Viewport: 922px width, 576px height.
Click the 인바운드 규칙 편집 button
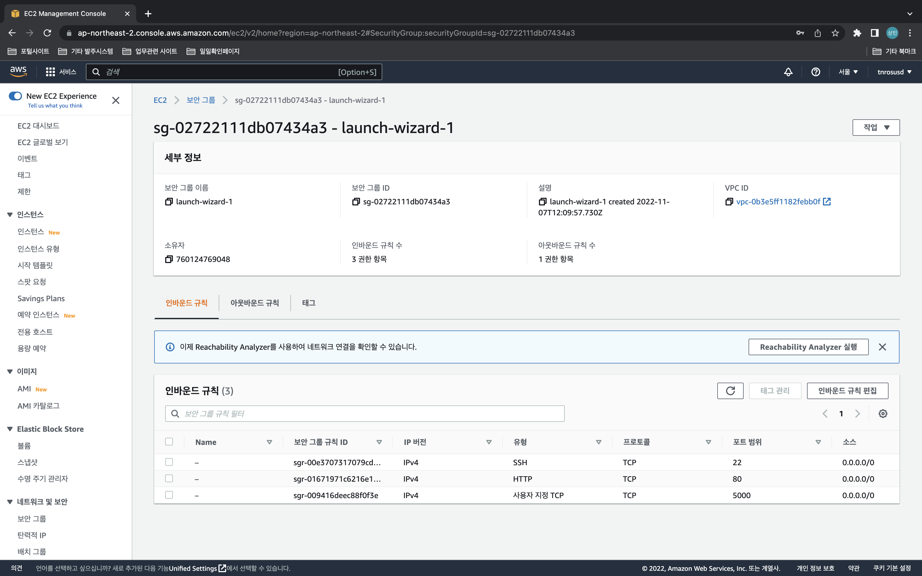847,391
